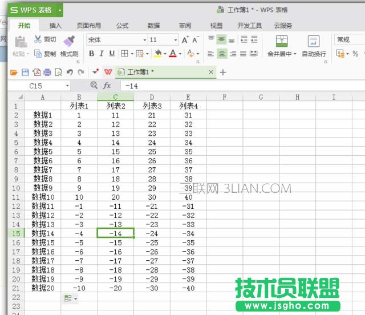365x315 pixels.
Task: Click the printer icon
Action: pyautogui.click(x=47, y=72)
